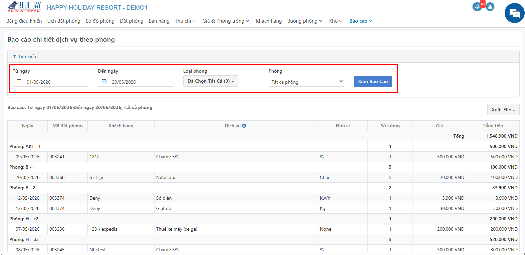
Task: Expand the Buồng phòng menu
Action: pyautogui.click(x=305, y=21)
